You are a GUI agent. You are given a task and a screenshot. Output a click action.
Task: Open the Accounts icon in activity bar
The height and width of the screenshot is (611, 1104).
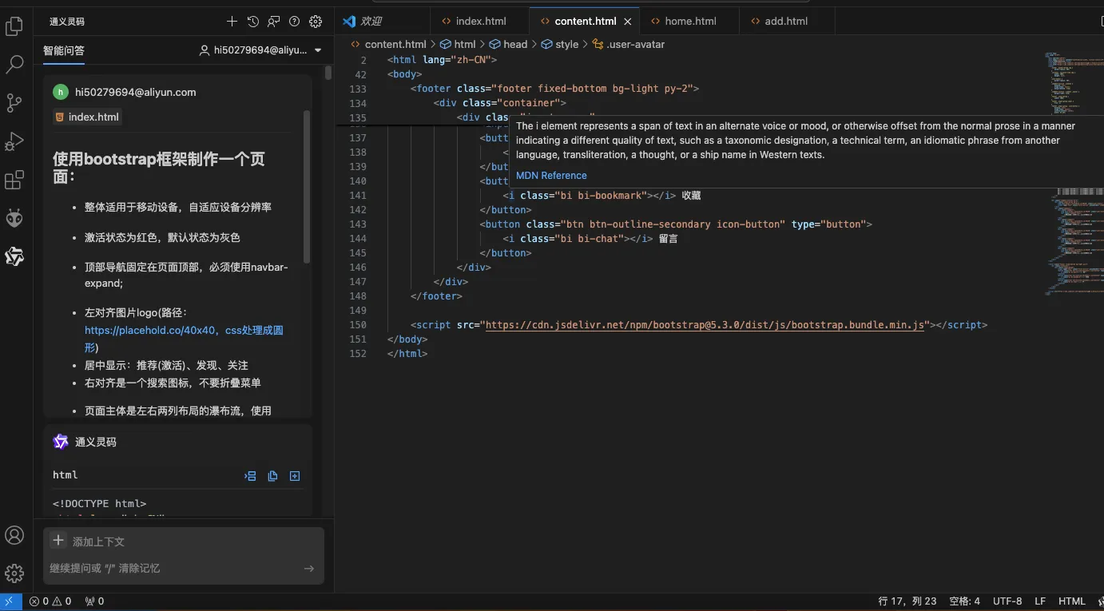pos(14,535)
